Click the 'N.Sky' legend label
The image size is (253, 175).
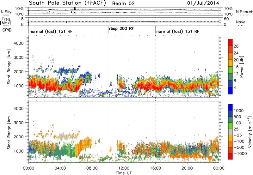6,12
